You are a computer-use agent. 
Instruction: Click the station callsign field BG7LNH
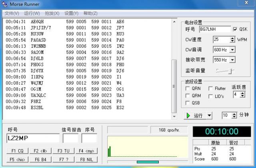215,29
